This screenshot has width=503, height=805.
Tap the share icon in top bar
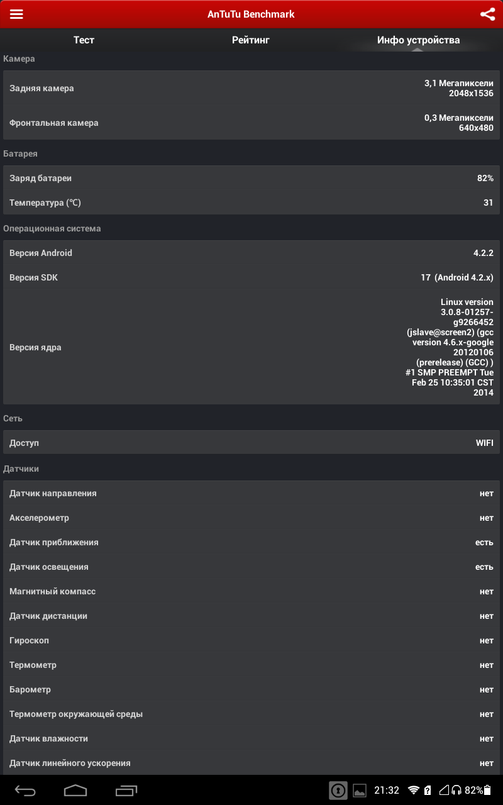(x=487, y=14)
